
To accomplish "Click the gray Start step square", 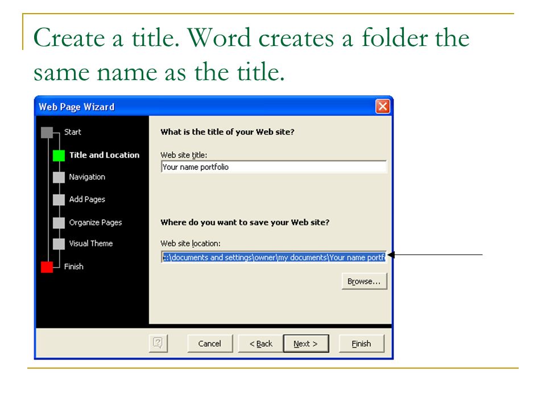I will (47, 132).
